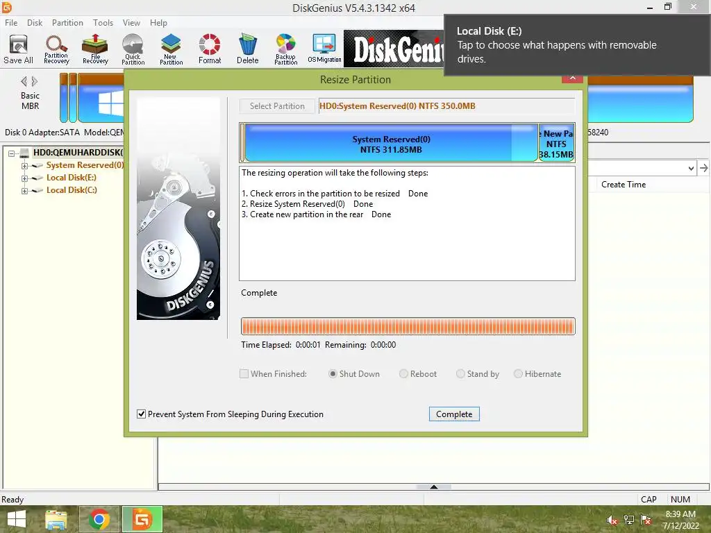The width and height of the screenshot is (711, 533).
Task: Click the bottom panel expand triangle
Action: [434, 487]
